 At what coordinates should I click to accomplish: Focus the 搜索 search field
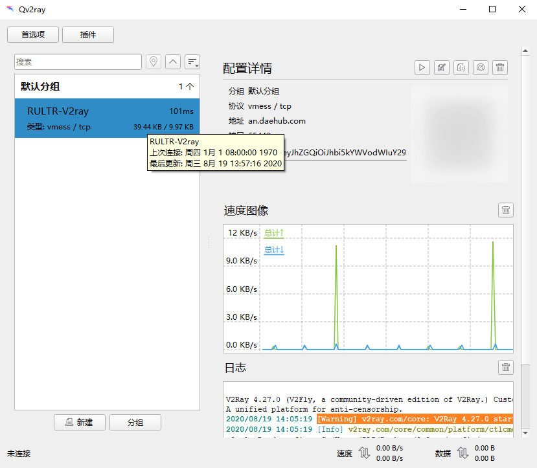pos(78,62)
